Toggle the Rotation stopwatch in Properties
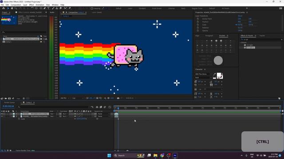 [198, 28]
